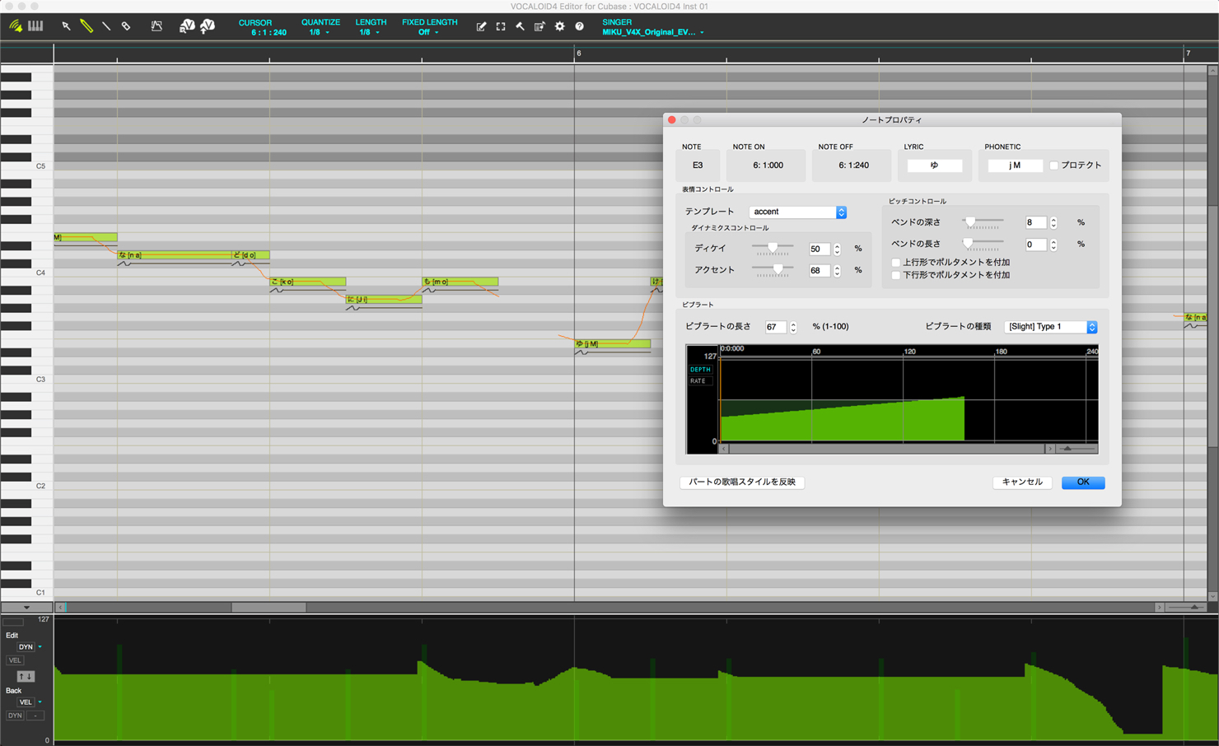The width and height of the screenshot is (1219, 746).
Task: Open the QUANTIZE 1/8 dropdown
Action: [x=320, y=33]
